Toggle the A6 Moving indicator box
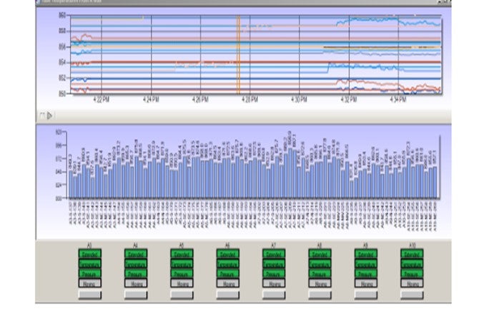The width and height of the screenshot is (489, 321). click(x=228, y=283)
